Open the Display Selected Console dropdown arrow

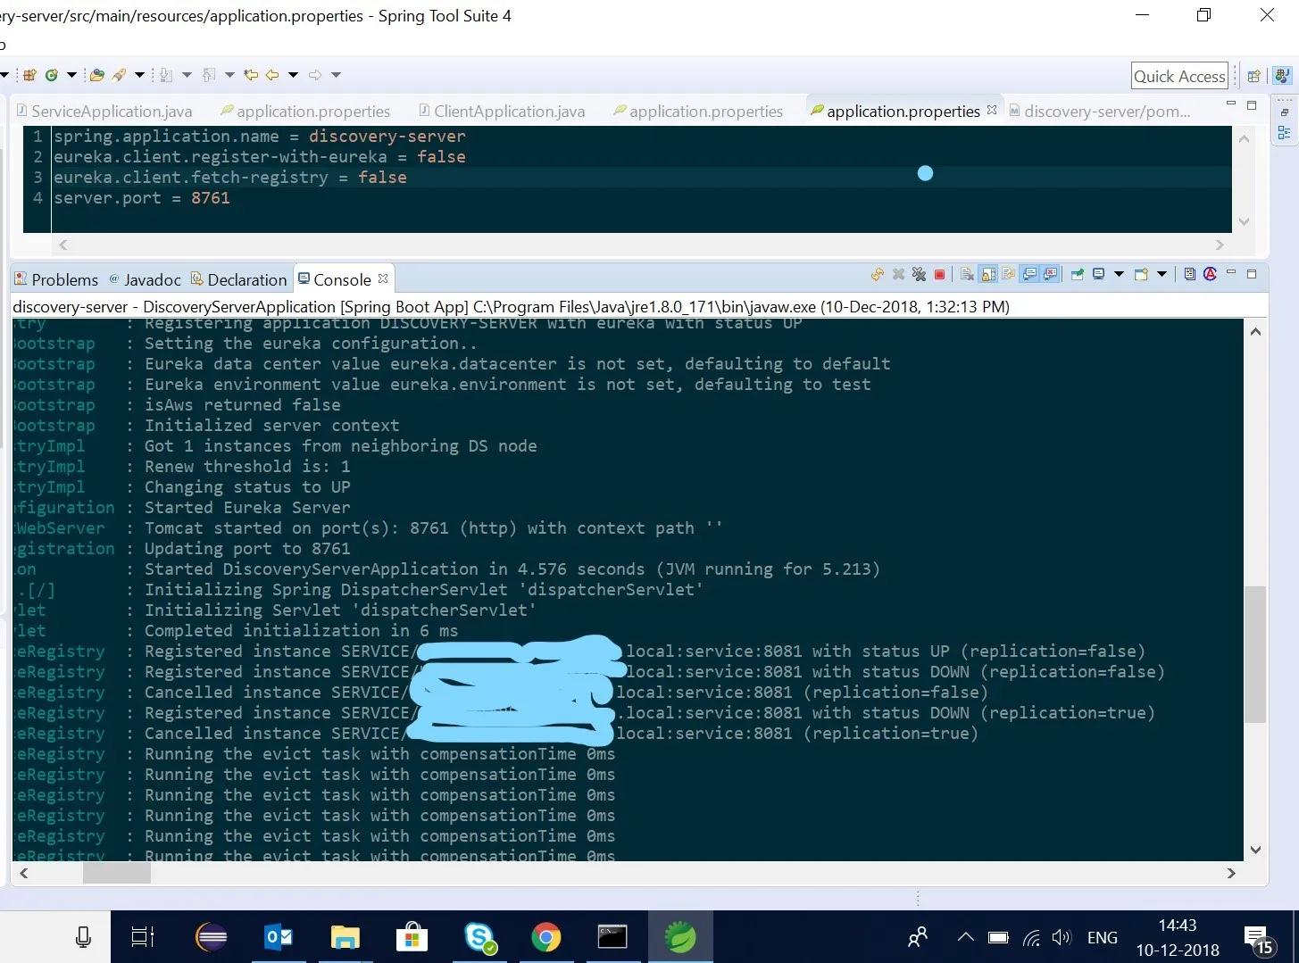tap(1119, 275)
